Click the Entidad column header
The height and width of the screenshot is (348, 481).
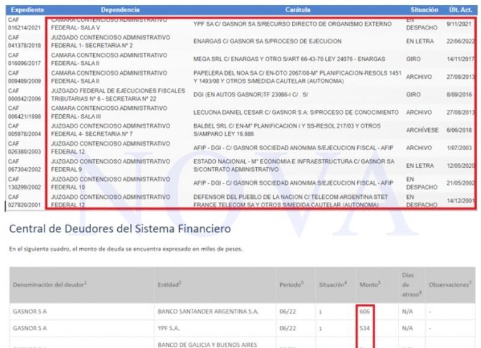(x=170, y=284)
